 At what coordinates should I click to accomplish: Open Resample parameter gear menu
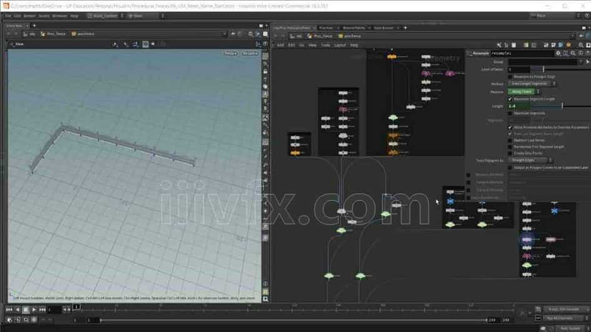click(x=558, y=53)
